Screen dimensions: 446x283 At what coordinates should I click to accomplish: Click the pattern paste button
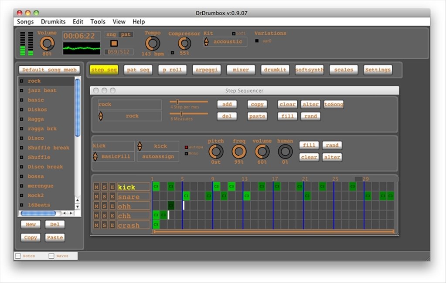click(257, 116)
